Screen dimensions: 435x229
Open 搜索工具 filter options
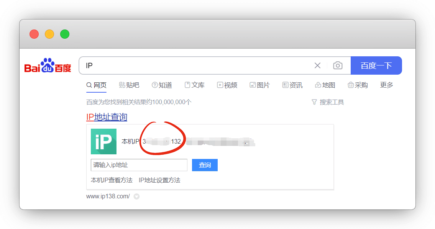click(x=328, y=102)
